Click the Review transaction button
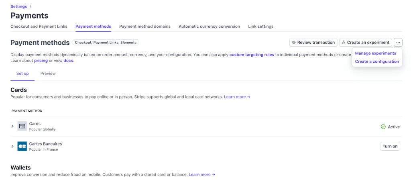This screenshot has height=184, width=411. point(313,42)
